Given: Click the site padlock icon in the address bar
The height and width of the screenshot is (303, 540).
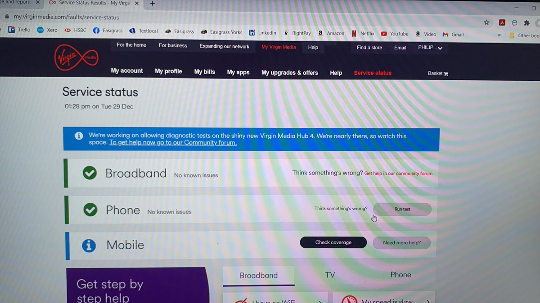Looking at the screenshot, I should tap(7, 17).
